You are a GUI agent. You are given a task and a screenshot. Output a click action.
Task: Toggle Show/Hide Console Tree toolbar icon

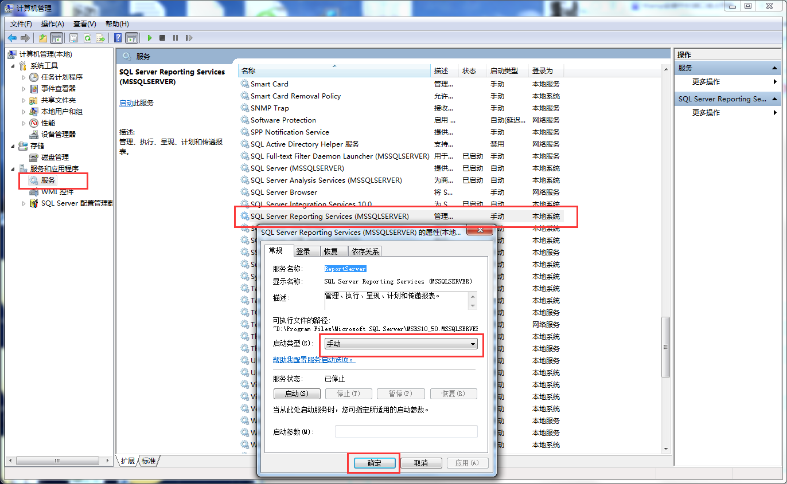[x=56, y=38]
